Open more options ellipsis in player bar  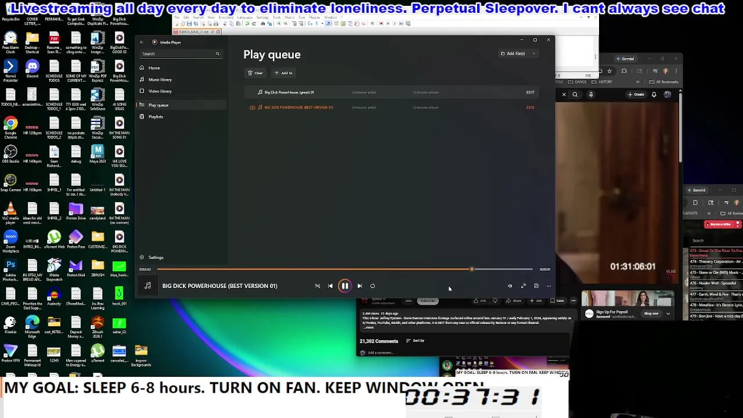pyautogui.click(x=549, y=286)
